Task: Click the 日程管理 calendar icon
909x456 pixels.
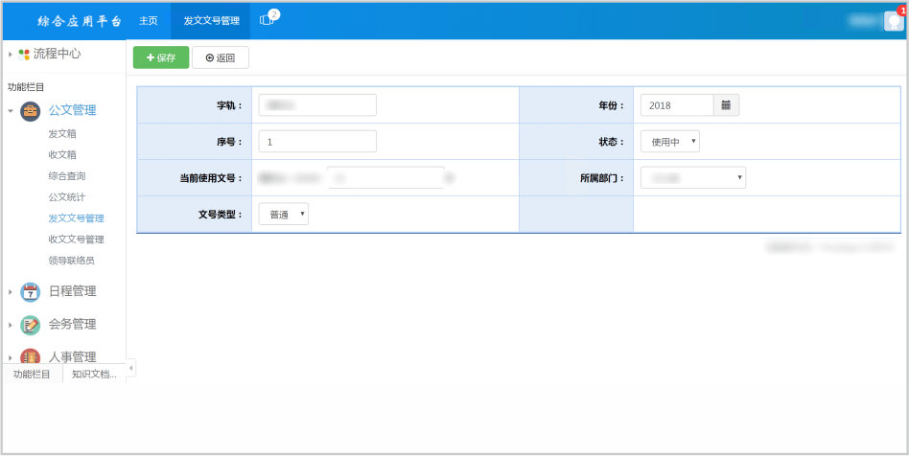Action: point(30,292)
